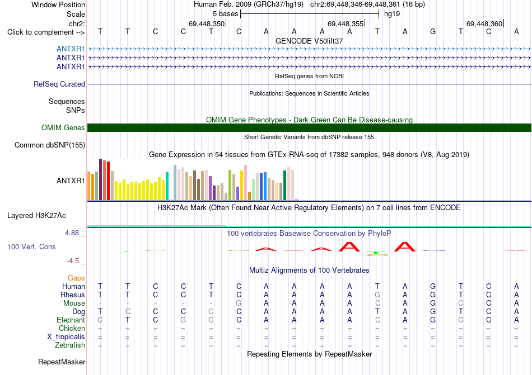Click the '100 vertebrates Basewise Conservation by PhyloP' title
Viewport: 532px width, 375px height.
[x=309, y=233]
